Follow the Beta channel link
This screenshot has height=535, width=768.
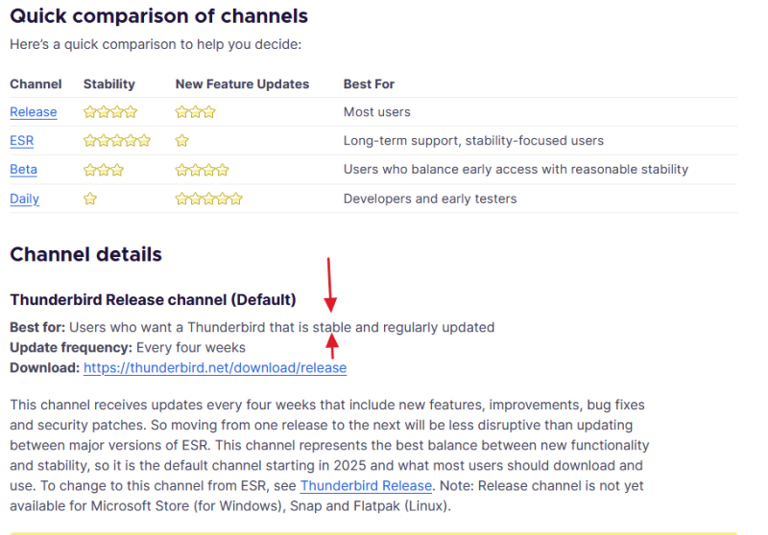[23, 170]
